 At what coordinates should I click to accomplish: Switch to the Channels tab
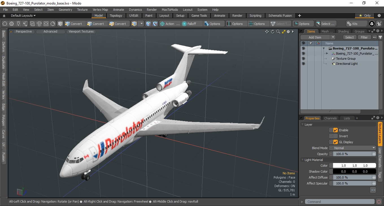330,118
